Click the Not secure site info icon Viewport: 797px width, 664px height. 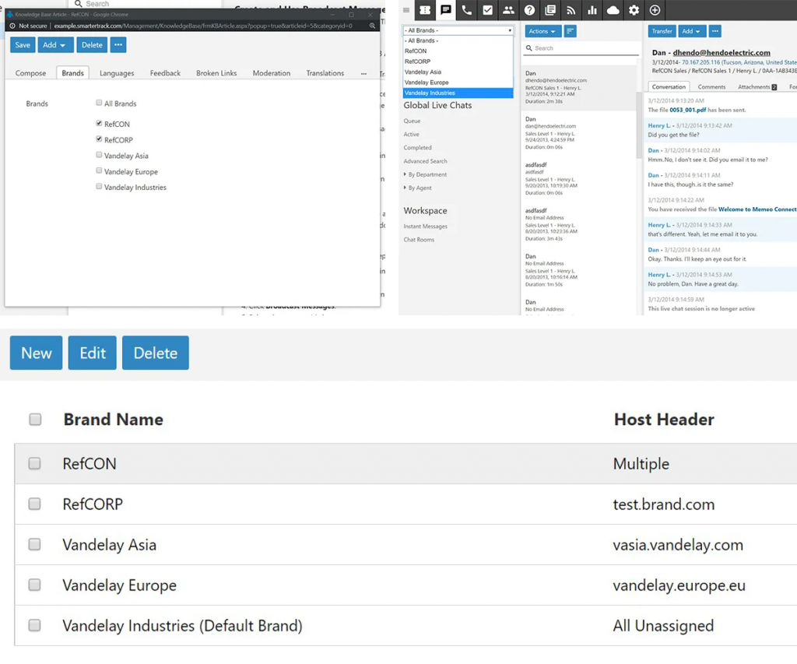point(12,26)
